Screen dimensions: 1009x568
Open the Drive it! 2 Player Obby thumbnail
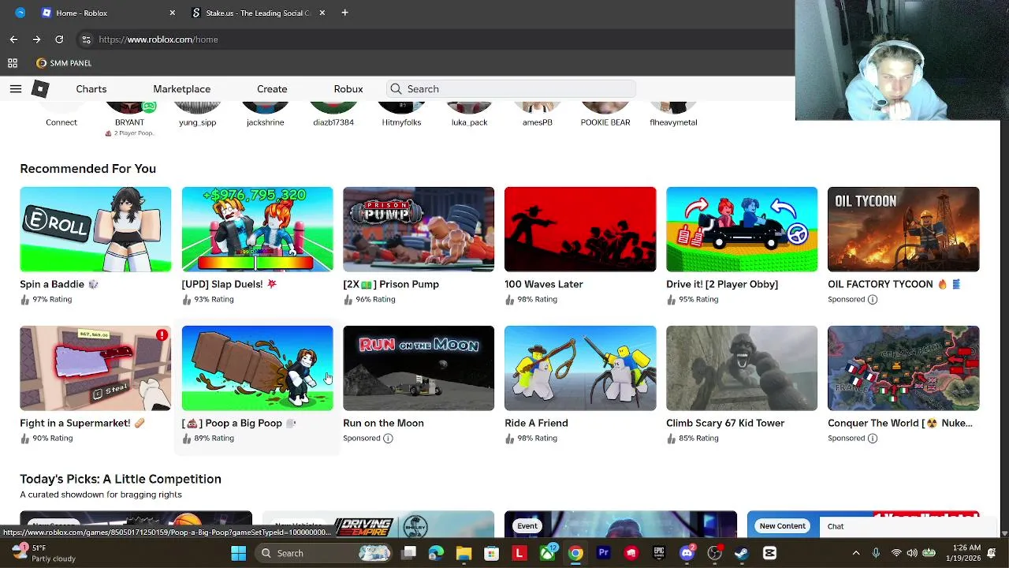(x=742, y=229)
